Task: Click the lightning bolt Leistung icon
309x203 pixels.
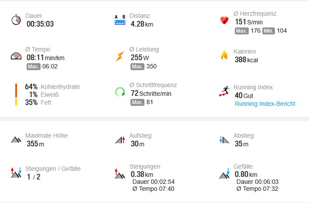Action: pyautogui.click(x=120, y=56)
